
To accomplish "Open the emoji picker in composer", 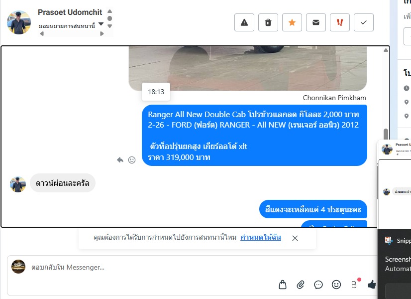I will [336, 285].
